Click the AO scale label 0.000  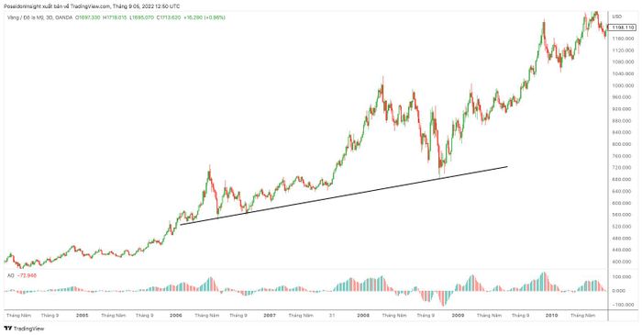point(620,291)
